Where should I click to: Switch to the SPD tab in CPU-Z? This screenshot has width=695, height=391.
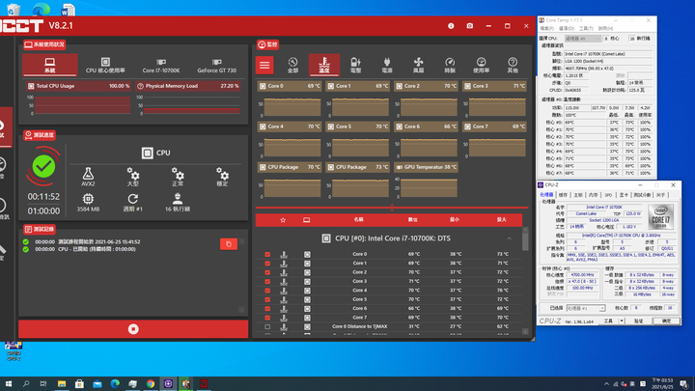[608, 195]
